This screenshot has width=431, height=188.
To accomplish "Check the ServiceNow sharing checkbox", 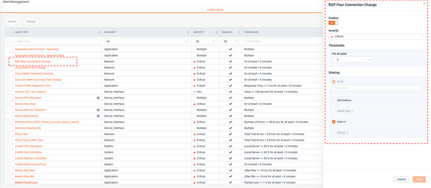I will click(333, 100).
